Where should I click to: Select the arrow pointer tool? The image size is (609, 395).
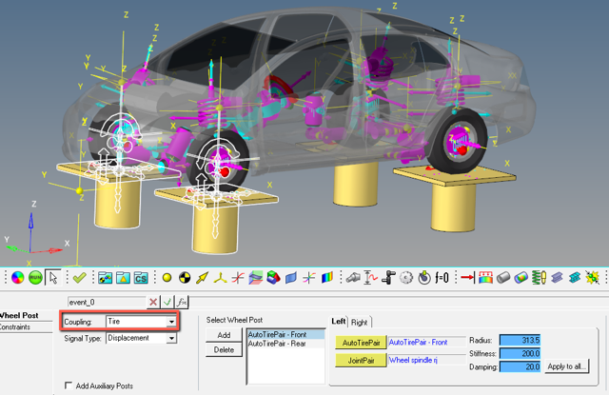point(52,278)
